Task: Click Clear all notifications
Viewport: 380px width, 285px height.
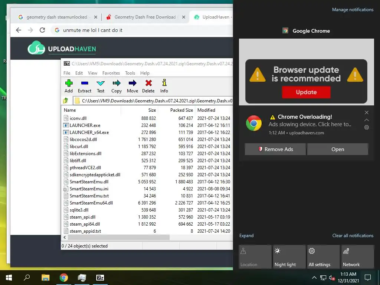Action: 353,236
